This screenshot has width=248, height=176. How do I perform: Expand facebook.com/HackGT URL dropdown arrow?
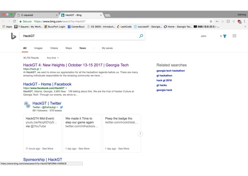pyautogui.click(x=66, y=88)
